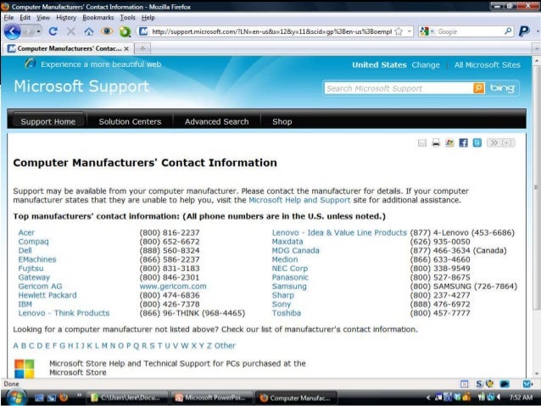Open the Samsung manufacturer link
This screenshot has height=406, width=541.
pos(289,286)
